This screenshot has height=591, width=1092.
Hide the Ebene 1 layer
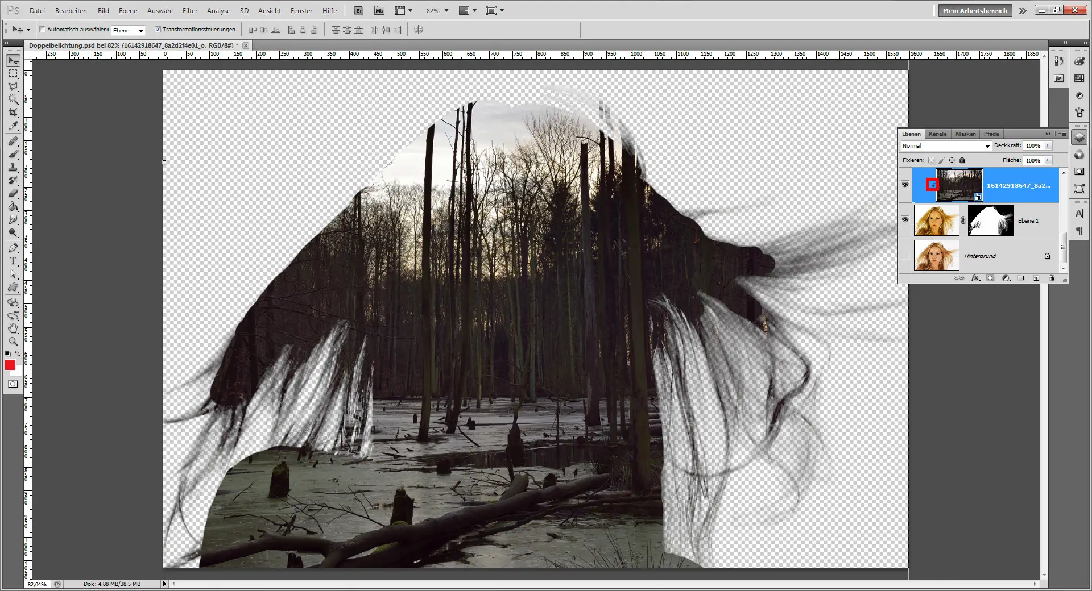(905, 220)
